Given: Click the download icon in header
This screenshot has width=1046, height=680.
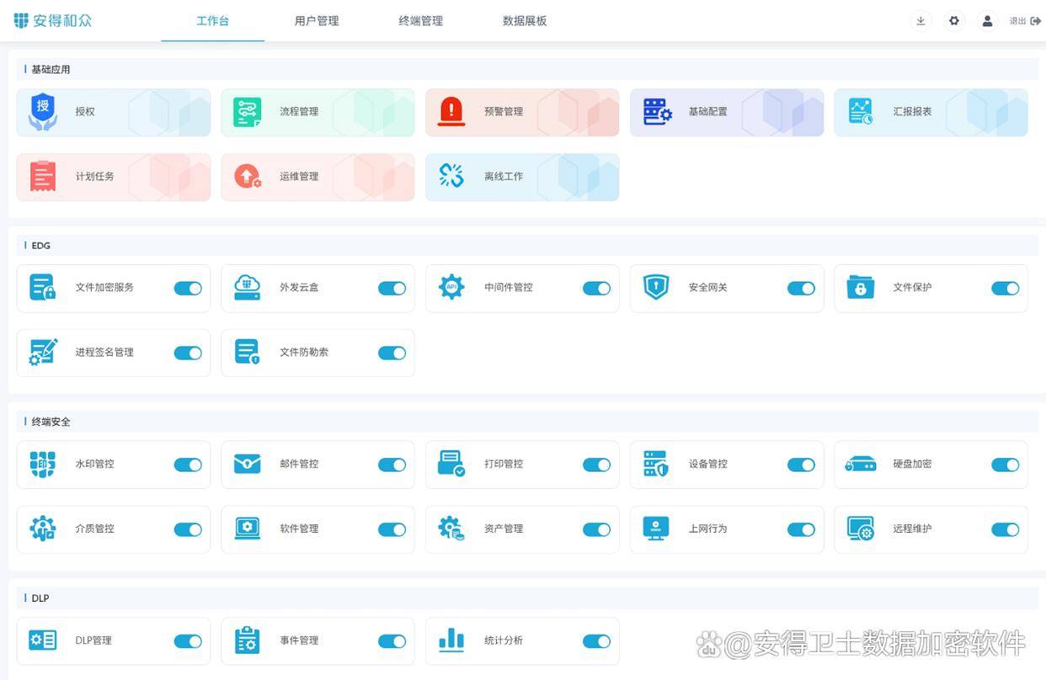Looking at the screenshot, I should pos(921,21).
